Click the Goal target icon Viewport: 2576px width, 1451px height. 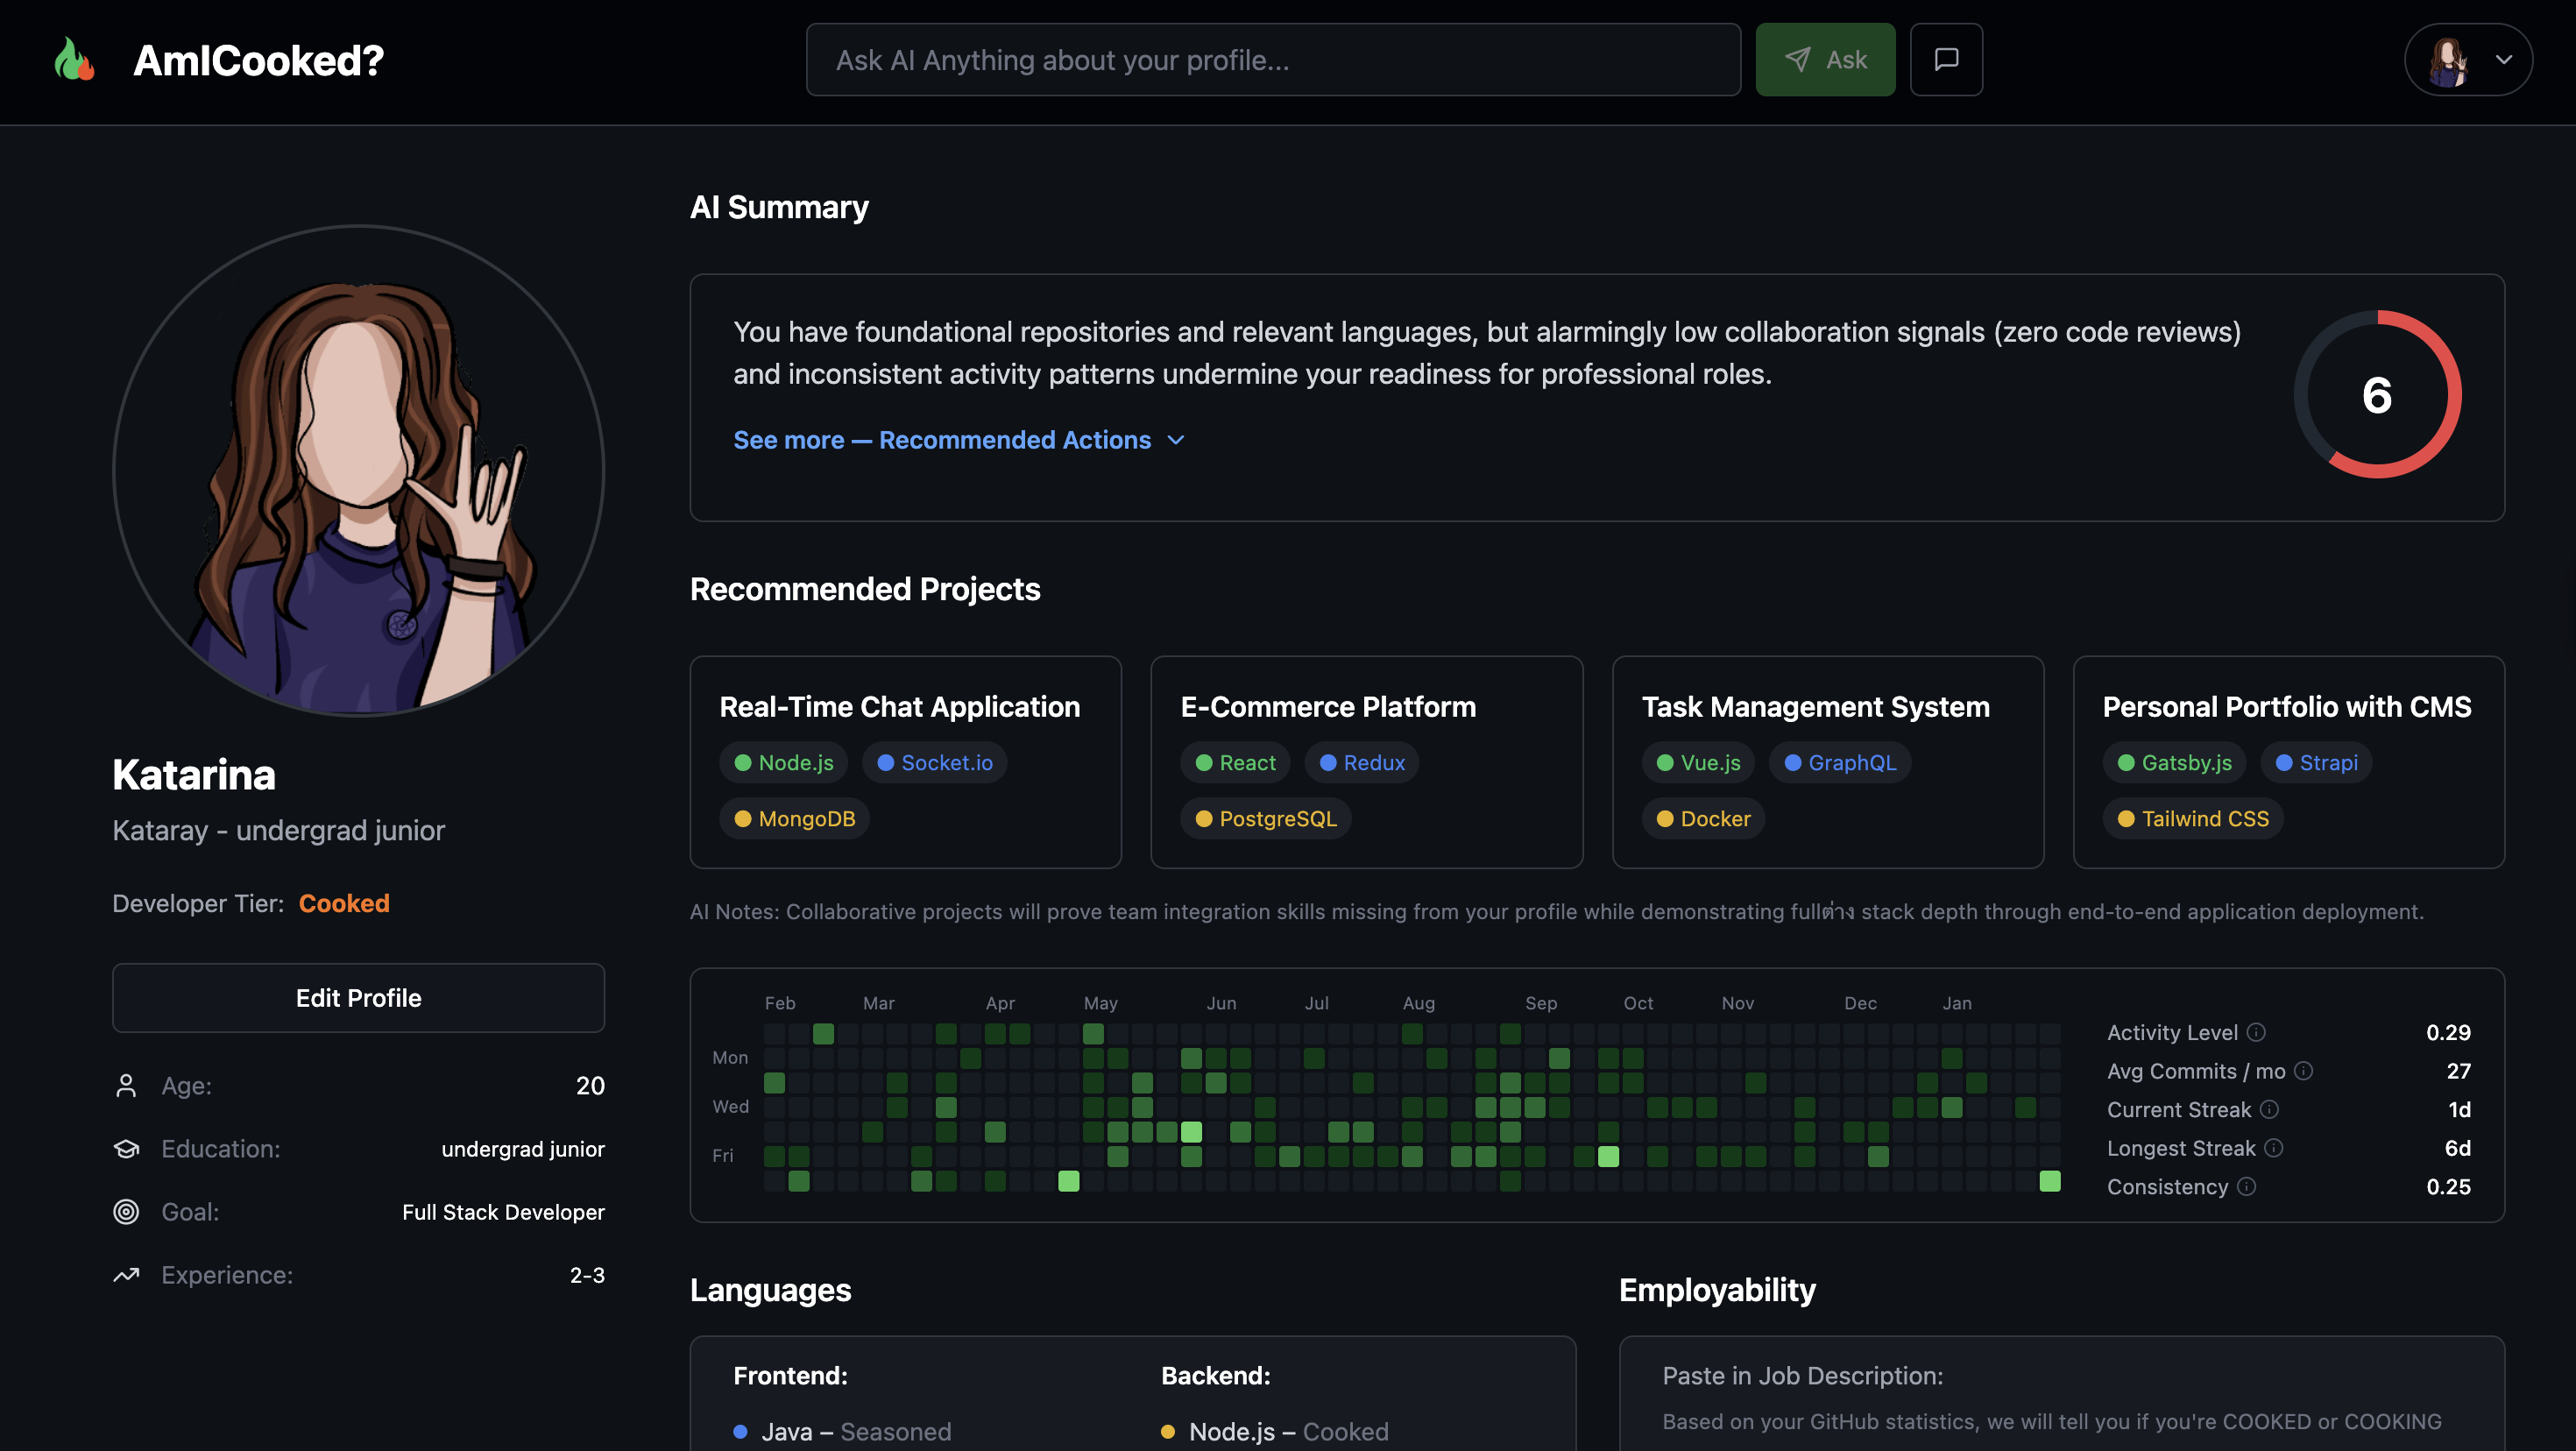(x=126, y=1212)
